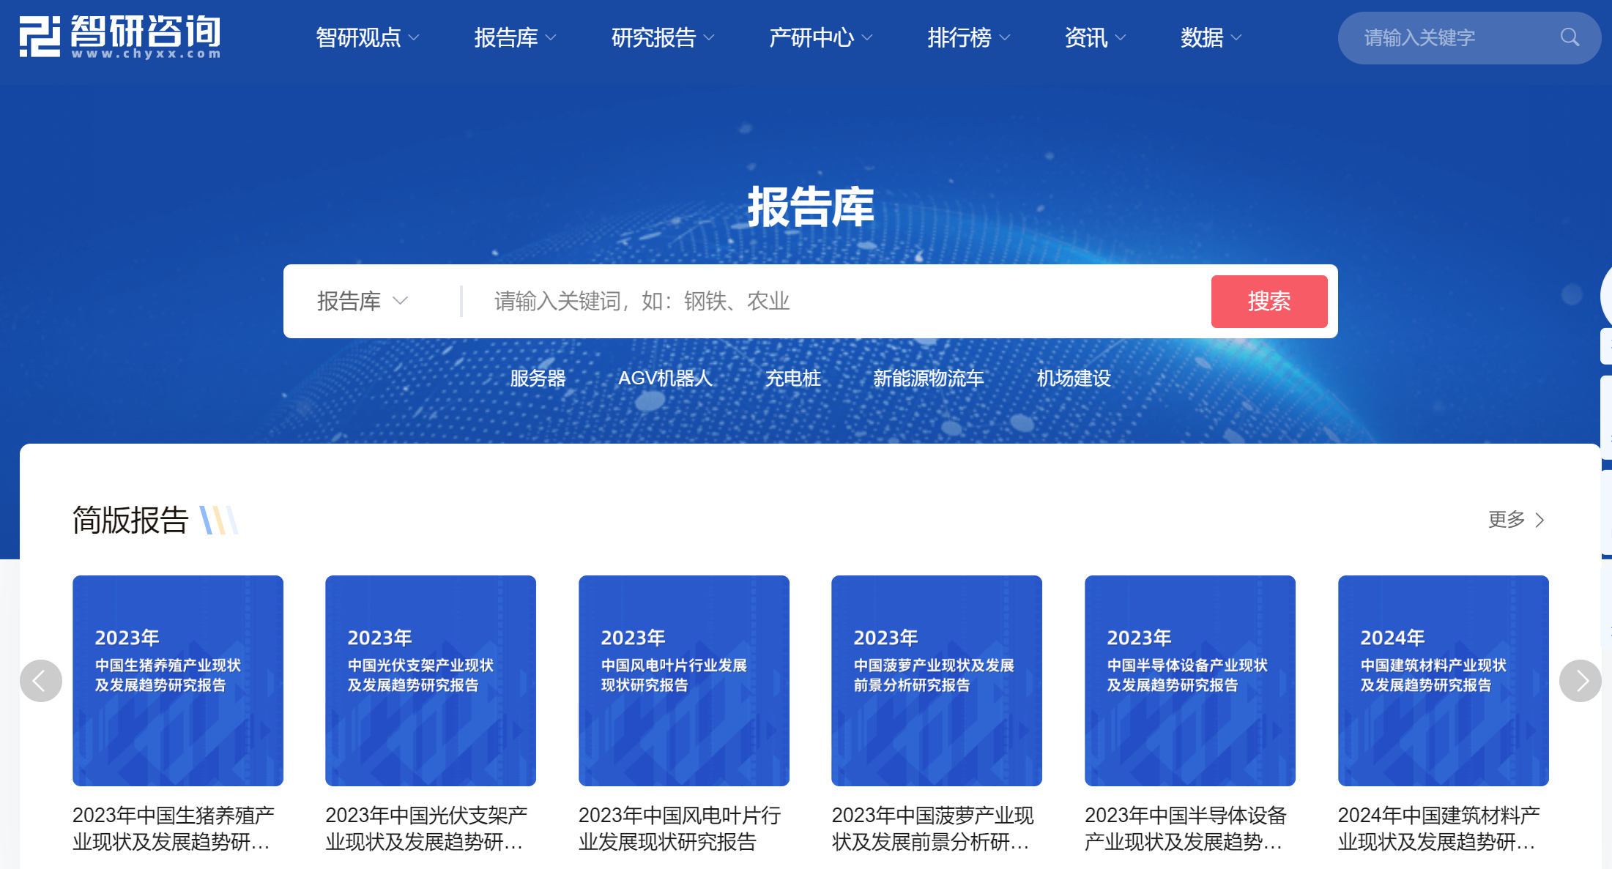Select the 新能源物流车 hot keyword
The height and width of the screenshot is (869, 1612).
pyautogui.click(x=929, y=378)
